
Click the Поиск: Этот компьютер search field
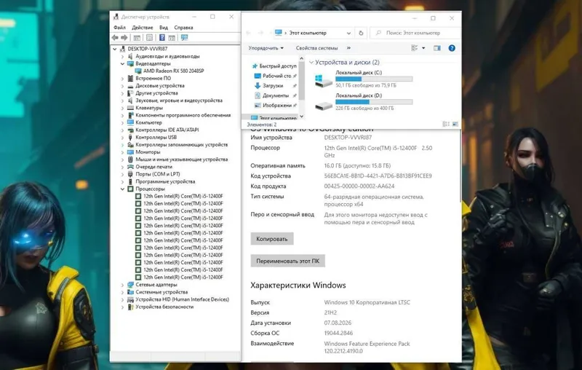click(416, 33)
